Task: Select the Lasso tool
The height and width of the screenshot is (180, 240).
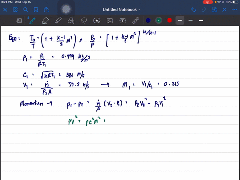Action: pos(84,21)
